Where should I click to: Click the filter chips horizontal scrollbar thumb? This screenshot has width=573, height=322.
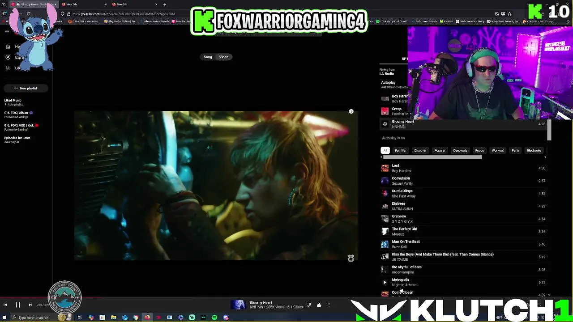[432, 157]
